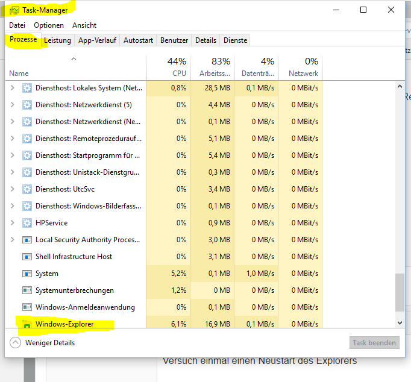Click the 1,2% CPU value of Systemunterbrechungen
The width and height of the screenshot is (411, 382).
pos(179,290)
